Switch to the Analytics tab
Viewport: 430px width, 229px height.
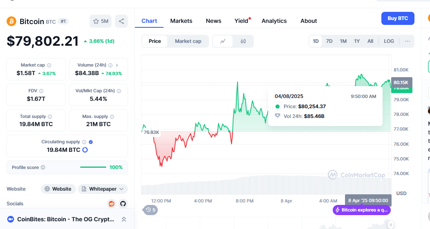(274, 21)
